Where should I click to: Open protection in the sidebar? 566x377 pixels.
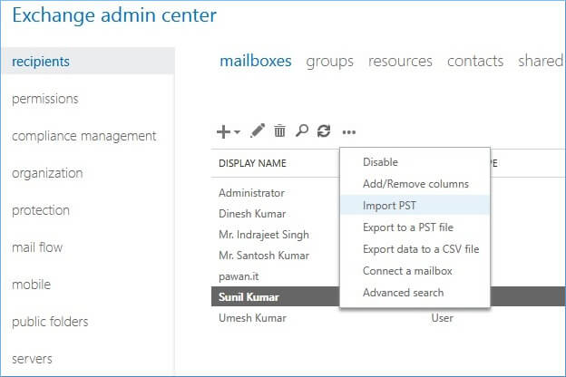pos(41,210)
